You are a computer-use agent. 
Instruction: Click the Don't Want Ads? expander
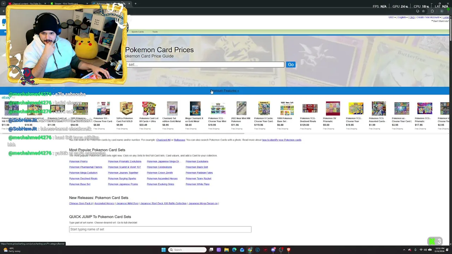(x=440, y=21)
